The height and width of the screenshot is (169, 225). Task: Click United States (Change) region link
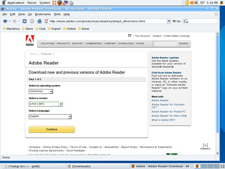177,36
